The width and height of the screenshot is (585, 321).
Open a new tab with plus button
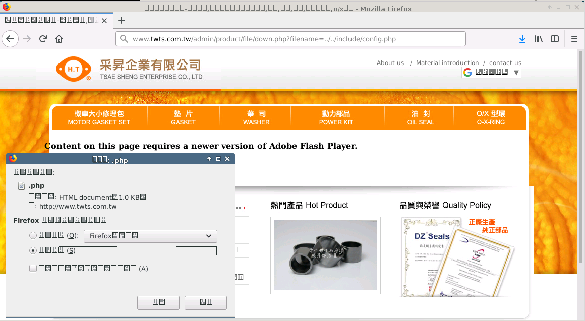(121, 20)
